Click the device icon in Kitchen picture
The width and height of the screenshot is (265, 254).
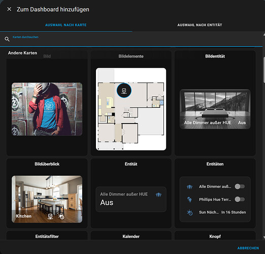50,216
